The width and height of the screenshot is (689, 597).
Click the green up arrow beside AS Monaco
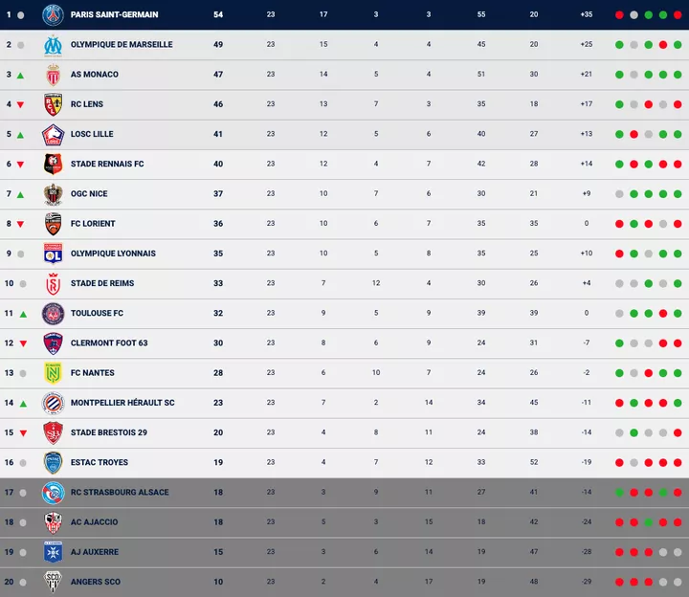click(20, 75)
